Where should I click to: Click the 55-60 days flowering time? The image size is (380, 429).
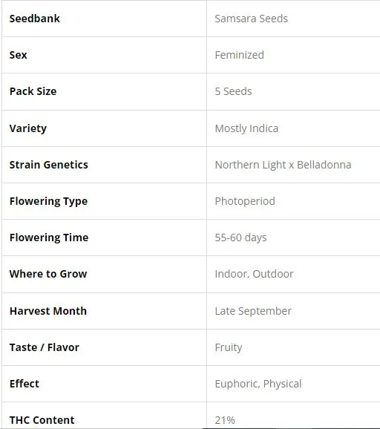pos(240,238)
